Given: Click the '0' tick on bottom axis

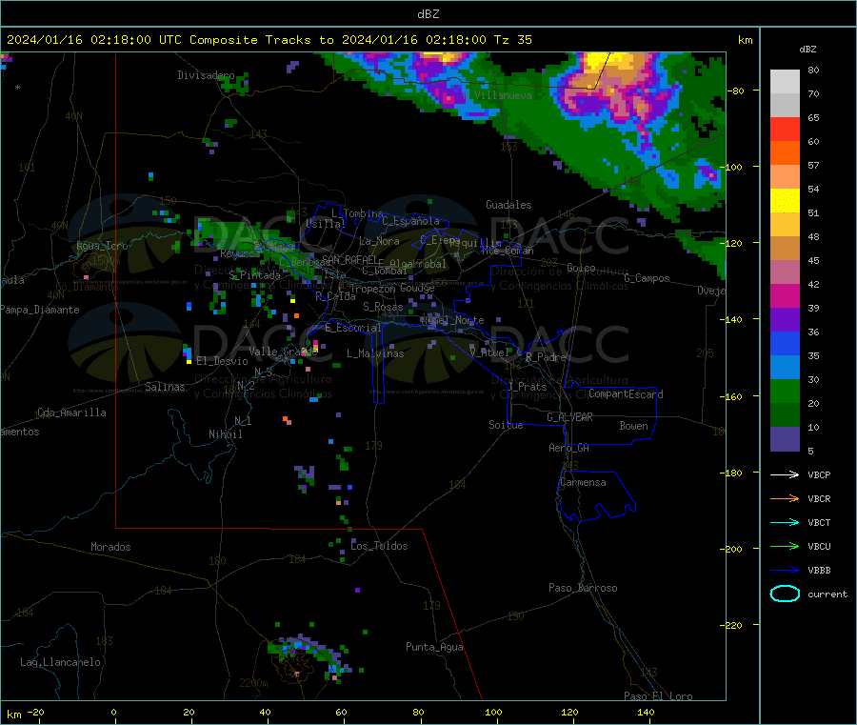Looking at the screenshot, I should (113, 713).
